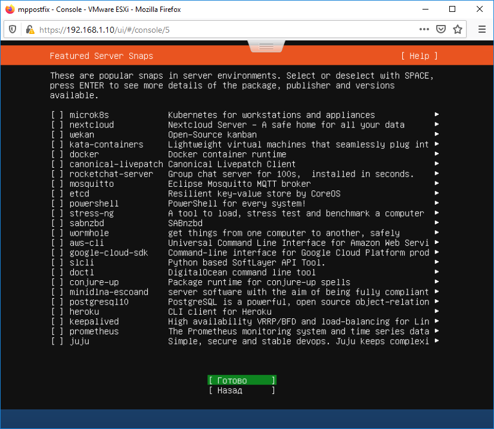
Task: Enable the kata-containers snap checkbox
Action: pyautogui.click(x=57, y=145)
